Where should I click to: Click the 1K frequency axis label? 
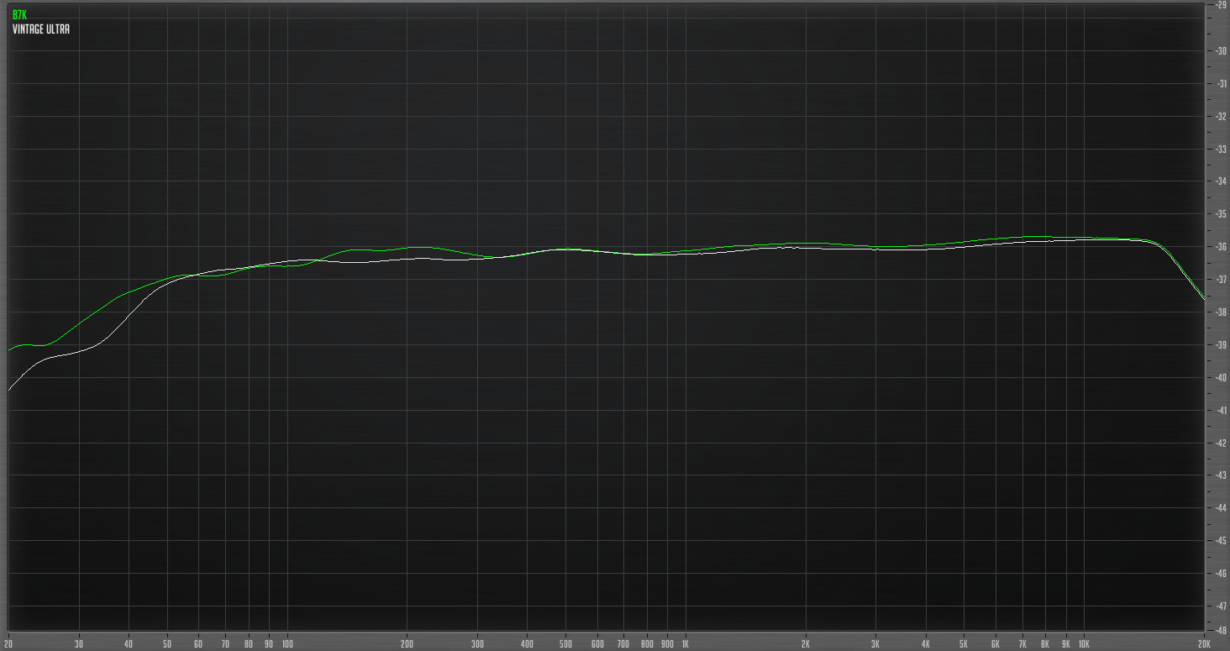(x=685, y=643)
